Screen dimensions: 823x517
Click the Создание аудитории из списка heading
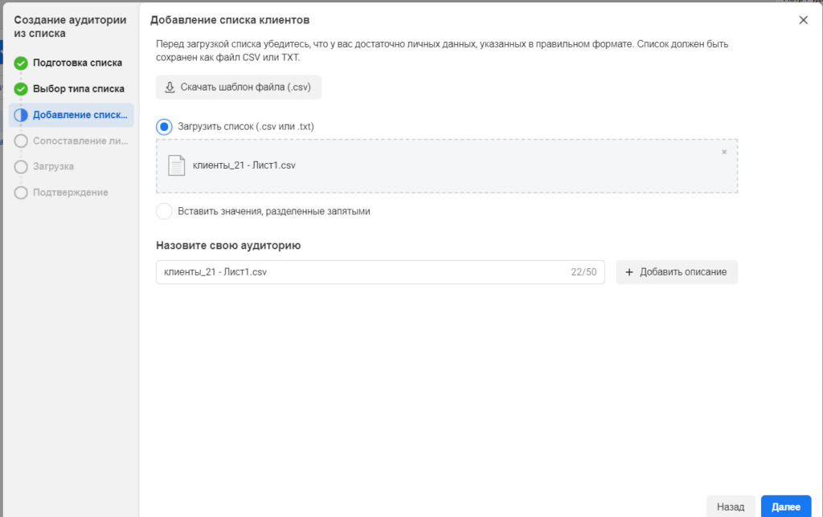pos(70,26)
